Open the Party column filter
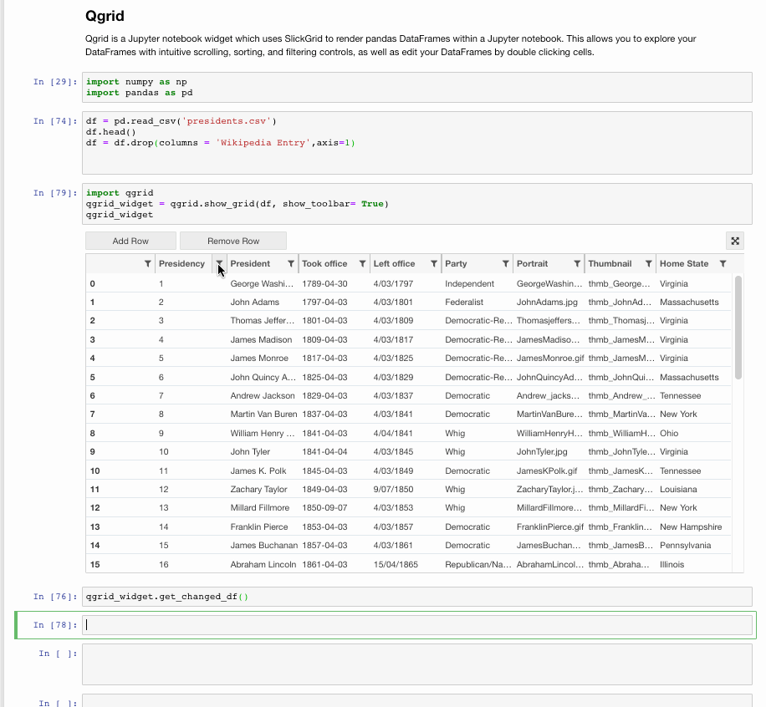766x707 pixels. [503, 263]
